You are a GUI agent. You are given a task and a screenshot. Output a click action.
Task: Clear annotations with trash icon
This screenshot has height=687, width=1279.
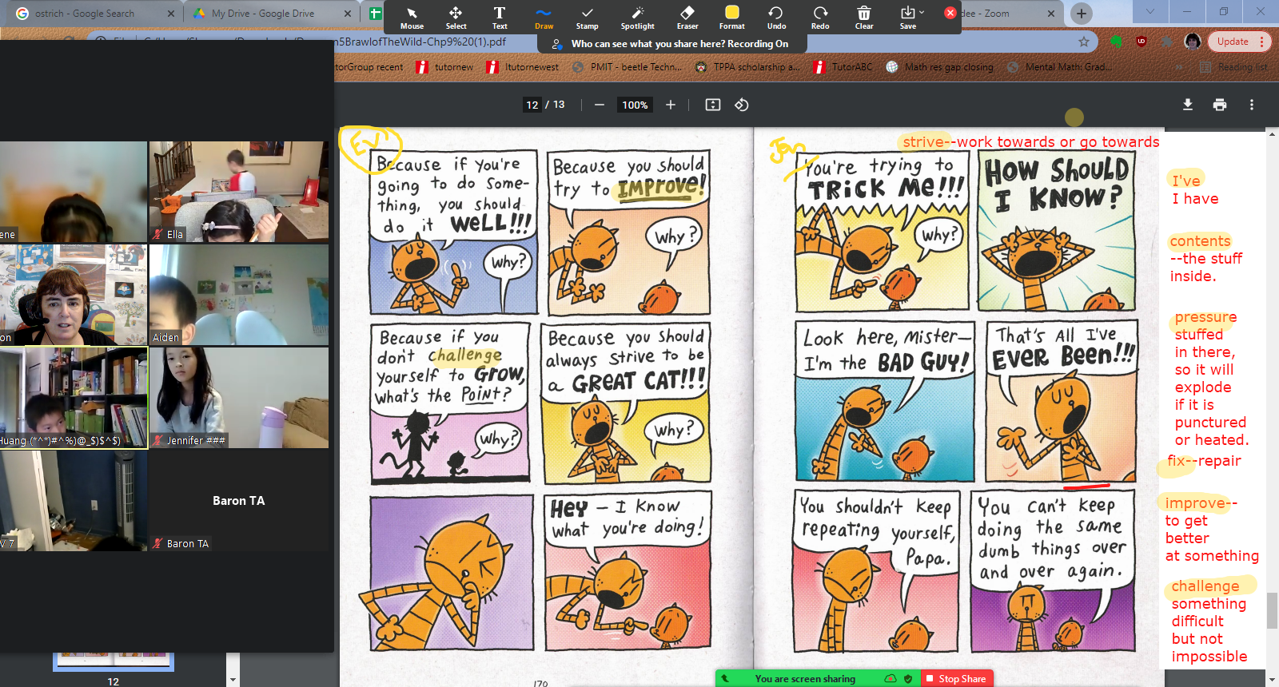[x=864, y=18]
